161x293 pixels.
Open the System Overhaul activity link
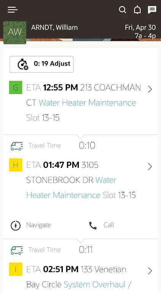[97, 285]
